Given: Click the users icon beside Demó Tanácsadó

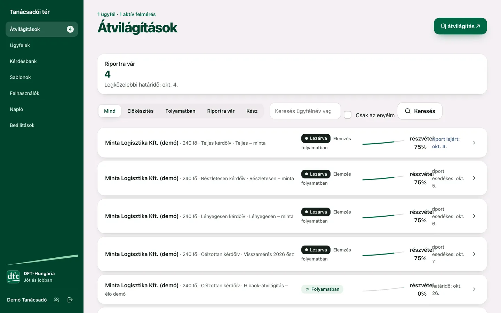Looking at the screenshot, I should click(x=56, y=300).
